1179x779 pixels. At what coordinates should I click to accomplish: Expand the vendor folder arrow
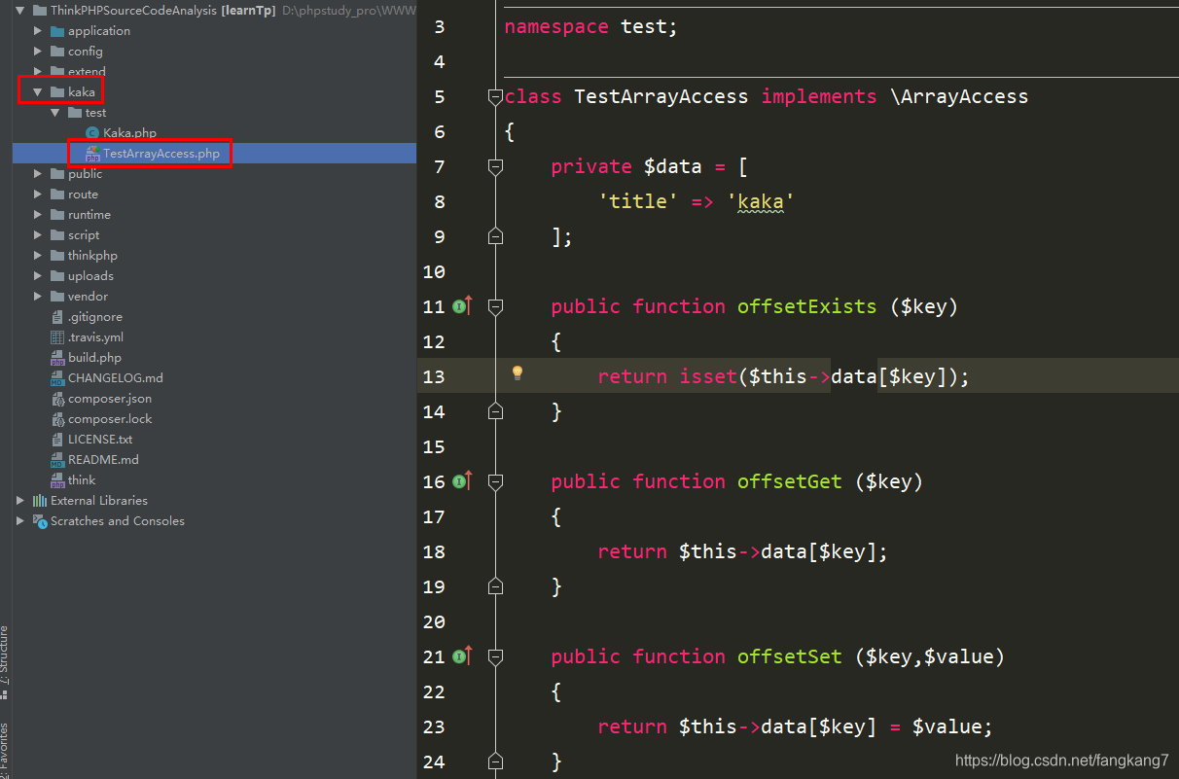[38, 297]
